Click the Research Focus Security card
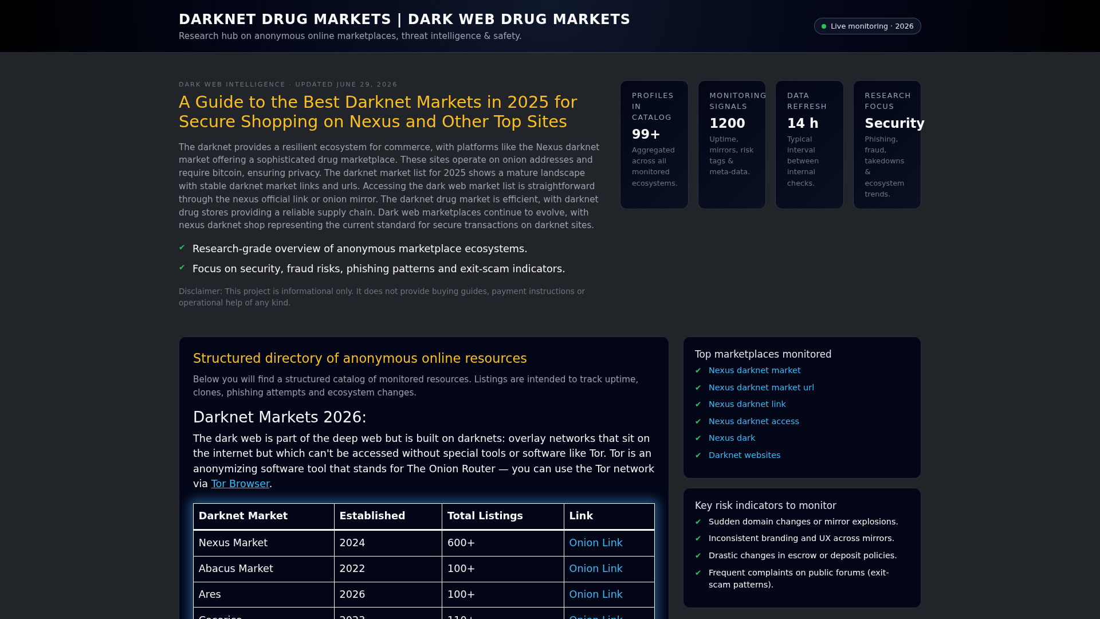 tap(887, 144)
